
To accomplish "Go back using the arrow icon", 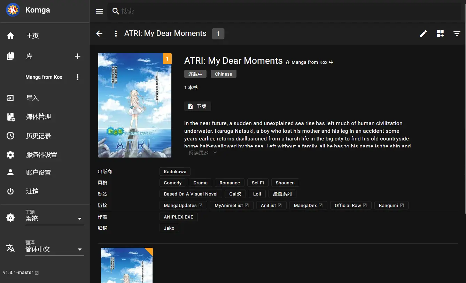I will coord(99,33).
